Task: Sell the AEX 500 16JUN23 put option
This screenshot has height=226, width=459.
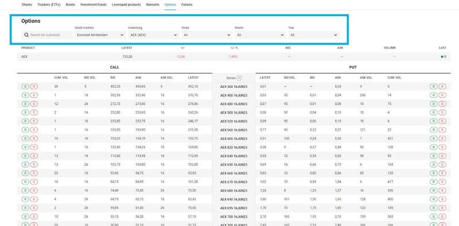Action: pyautogui.click(x=442, y=112)
